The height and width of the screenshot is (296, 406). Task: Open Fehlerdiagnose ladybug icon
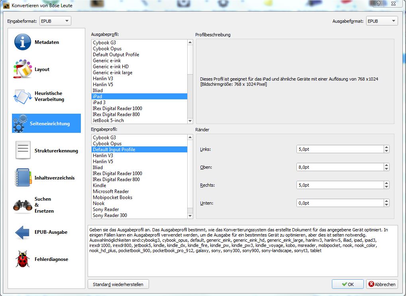click(23, 259)
